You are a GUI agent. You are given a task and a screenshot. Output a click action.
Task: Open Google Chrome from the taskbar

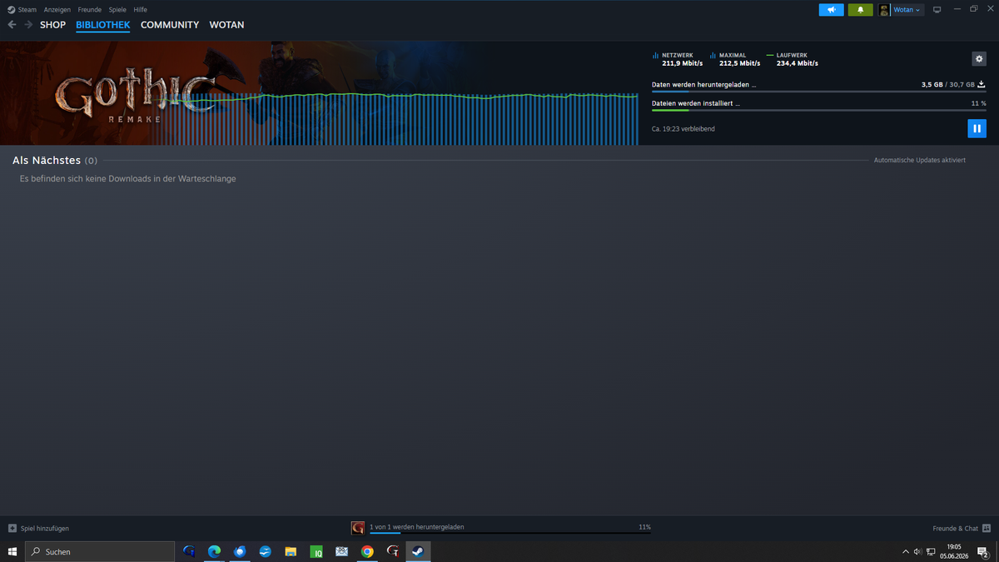367,551
